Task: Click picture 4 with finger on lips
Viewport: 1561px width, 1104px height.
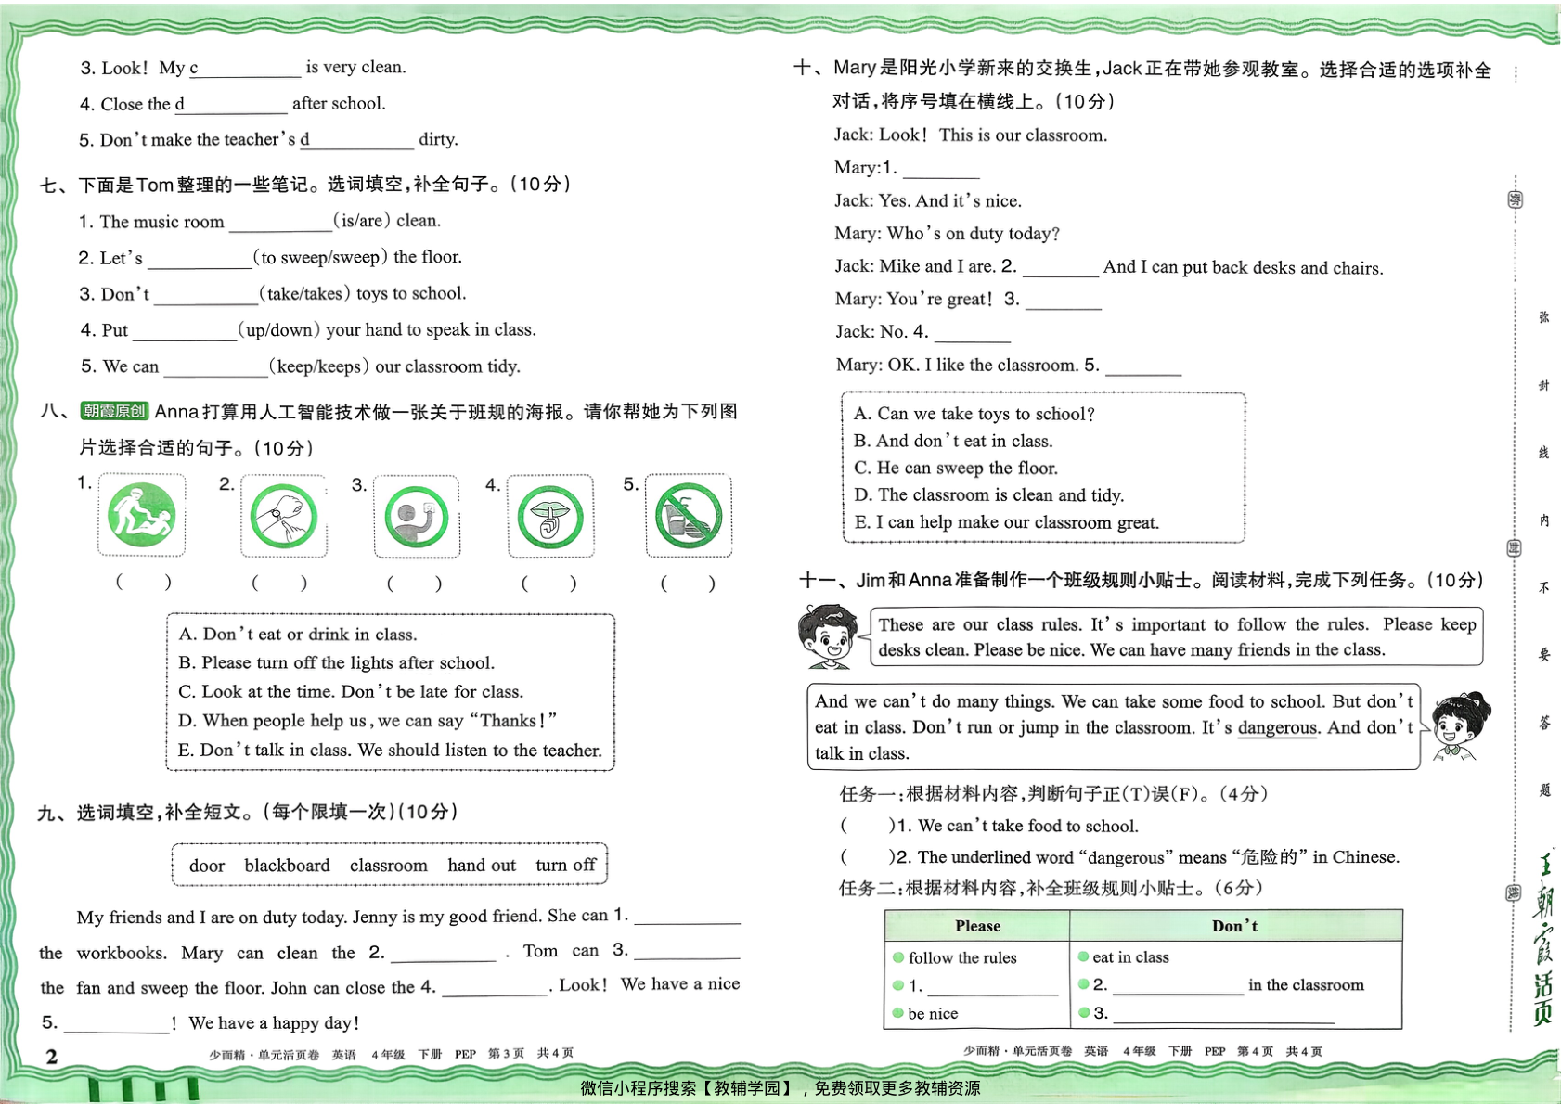Action: click(x=550, y=517)
